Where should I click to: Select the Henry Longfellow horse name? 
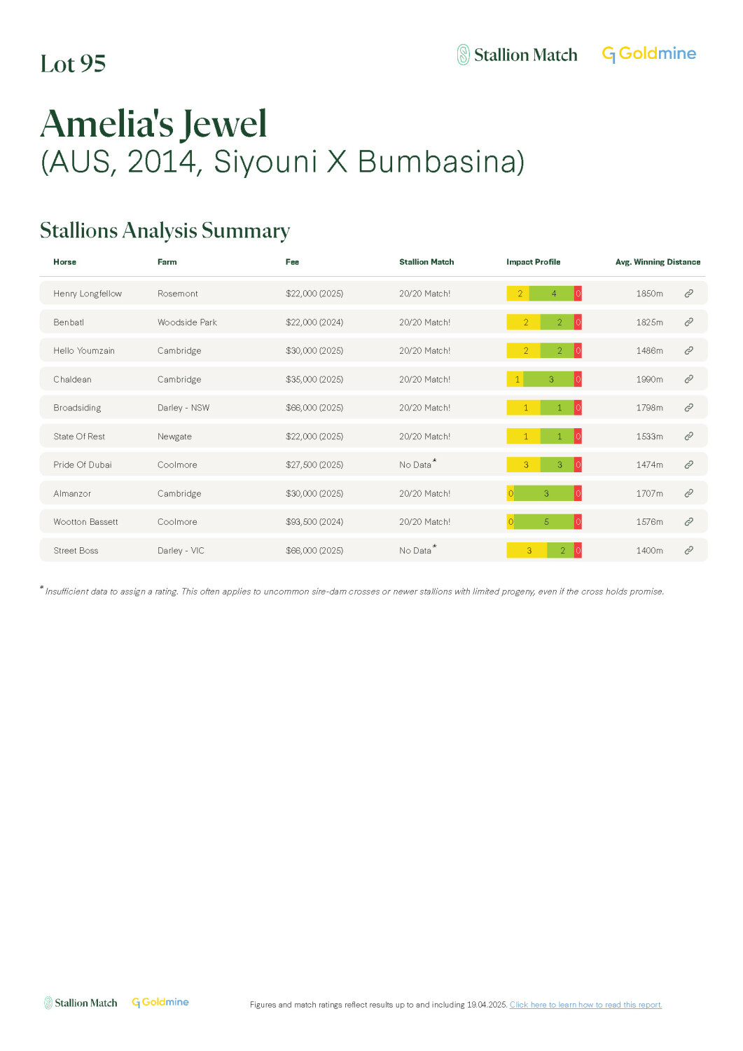click(88, 294)
